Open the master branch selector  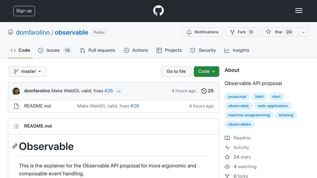27,72
